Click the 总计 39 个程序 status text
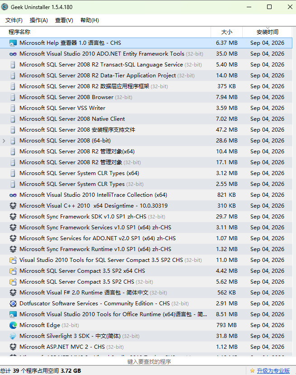The height and width of the screenshot is (375, 296). [41, 371]
